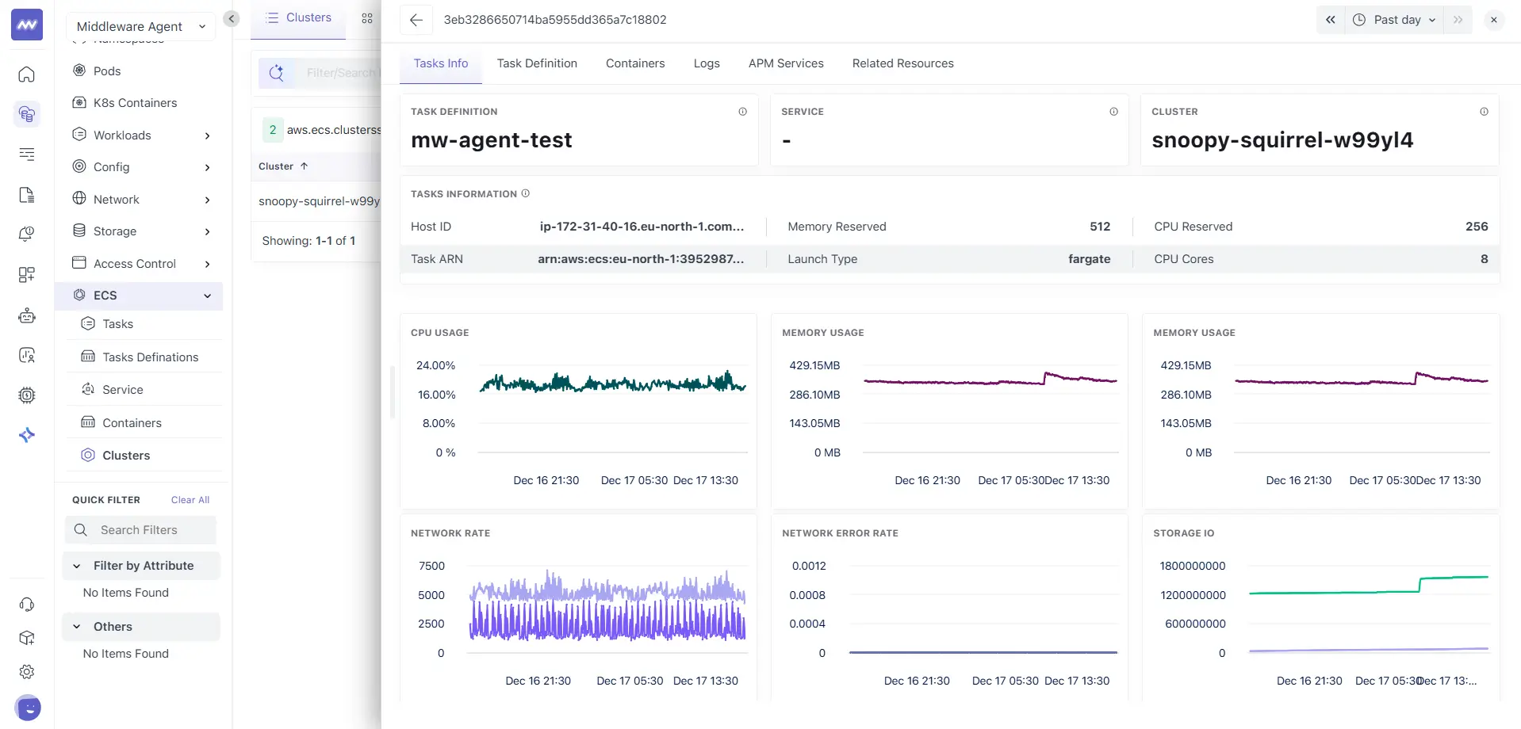This screenshot has width=1521, height=729.
Task: Select the bot agent icon in sidebar
Action: pos(26,315)
